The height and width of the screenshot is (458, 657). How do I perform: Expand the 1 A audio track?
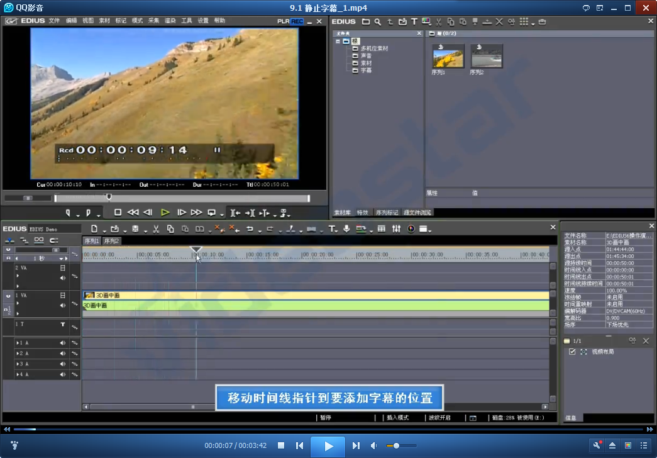click(18, 343)
